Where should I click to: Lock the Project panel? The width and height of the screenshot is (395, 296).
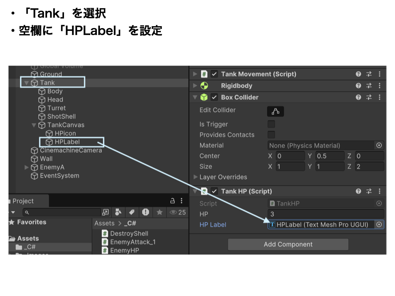click(173, 201)
